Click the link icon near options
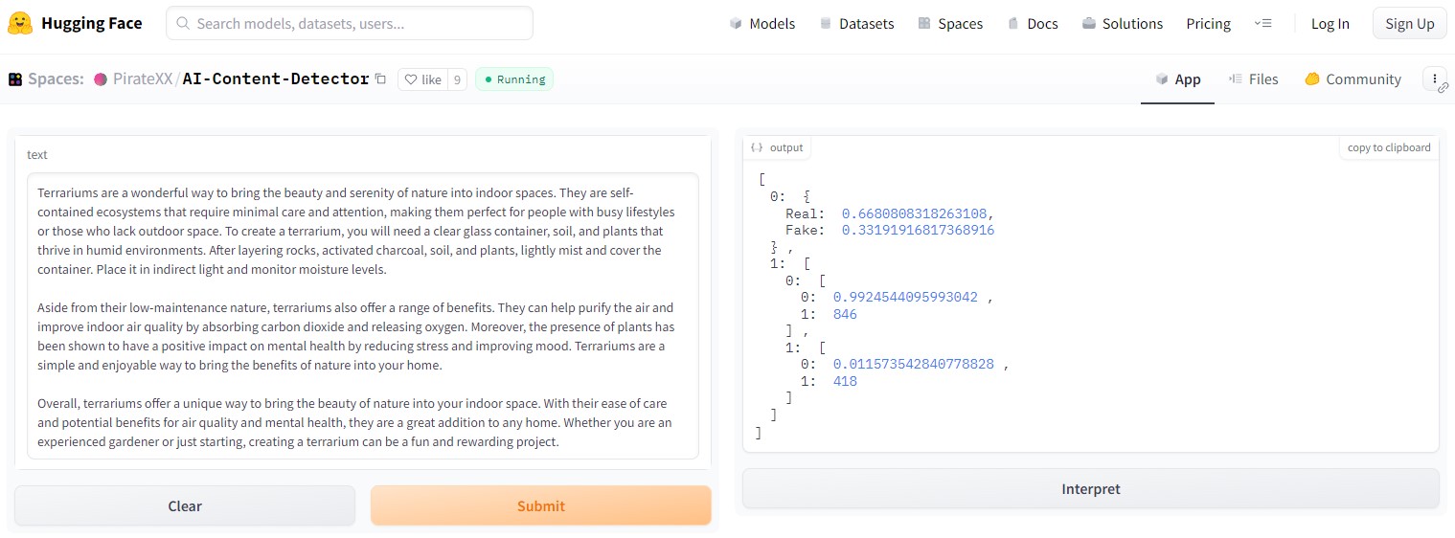 tap(1444, 88)
